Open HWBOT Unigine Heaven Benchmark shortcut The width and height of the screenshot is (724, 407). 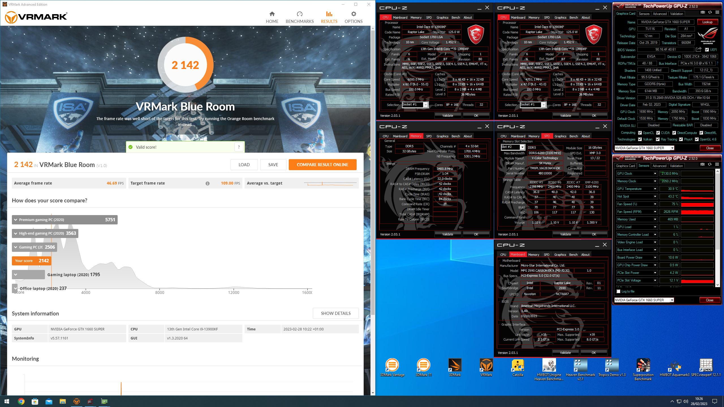coord(549,369)
